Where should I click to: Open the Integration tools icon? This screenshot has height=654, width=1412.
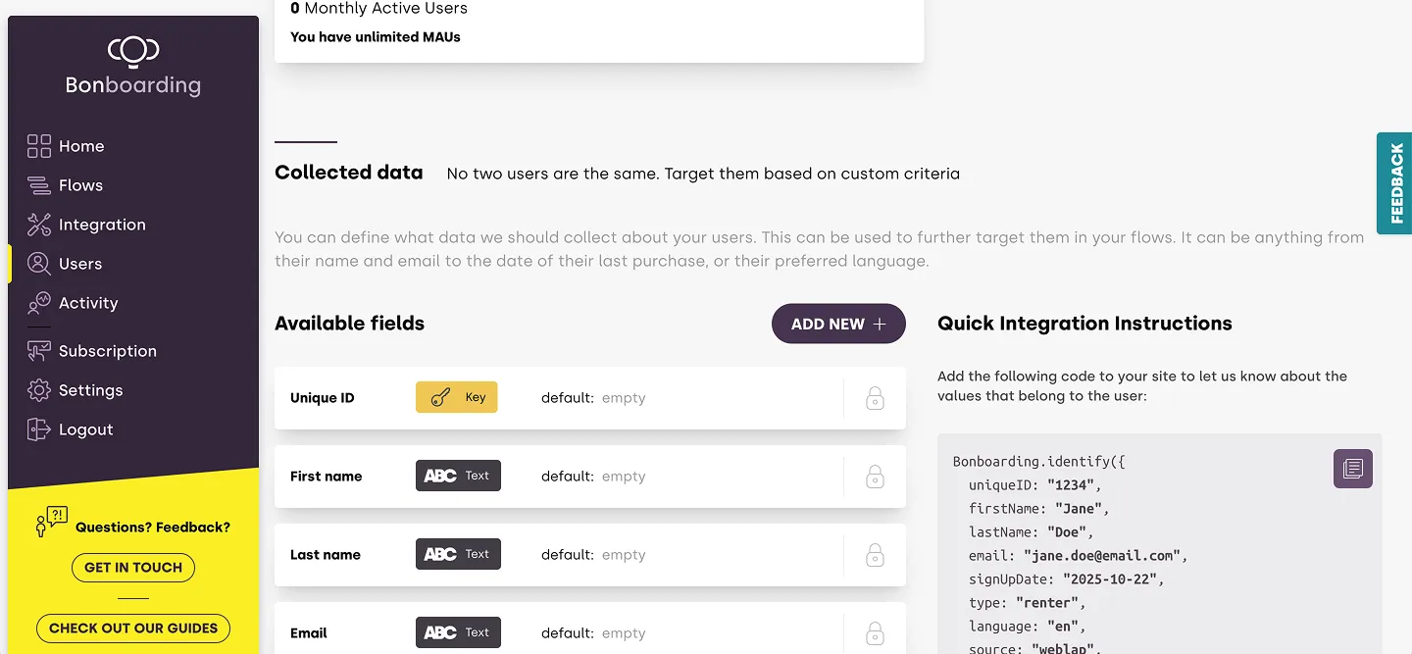(x=39, y=225)
